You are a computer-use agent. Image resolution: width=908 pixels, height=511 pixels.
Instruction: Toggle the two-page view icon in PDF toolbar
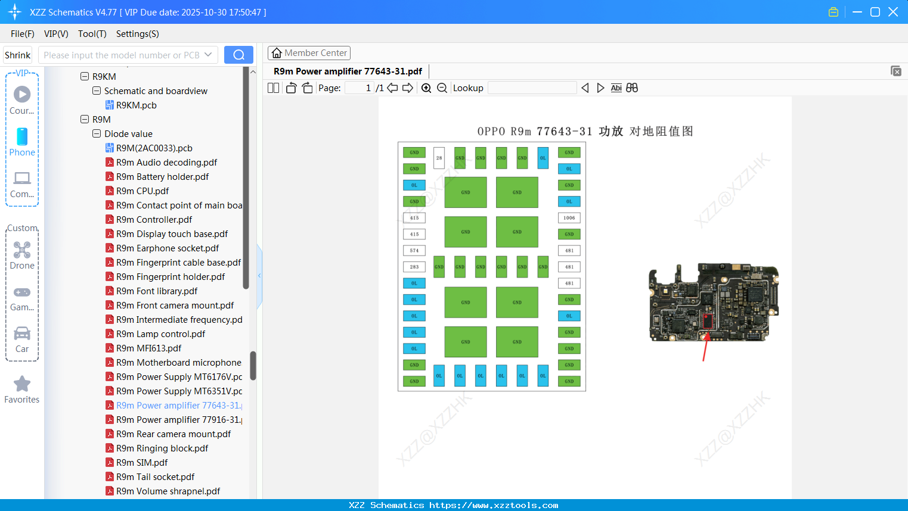pyautogui.click(x=273, y=88)
